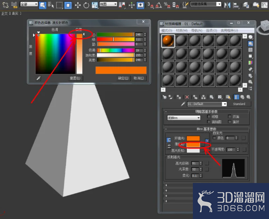Choose the rectangular selection region tool
The image size is (269, 219).
[59, 5]
